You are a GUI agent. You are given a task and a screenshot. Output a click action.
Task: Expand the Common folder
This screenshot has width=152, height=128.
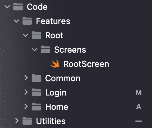coord(26,78)
